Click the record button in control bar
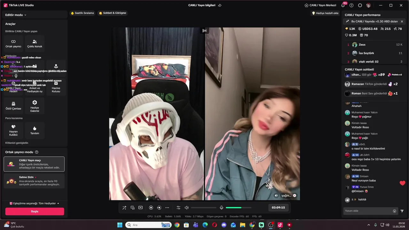 (x=151, y=208)
